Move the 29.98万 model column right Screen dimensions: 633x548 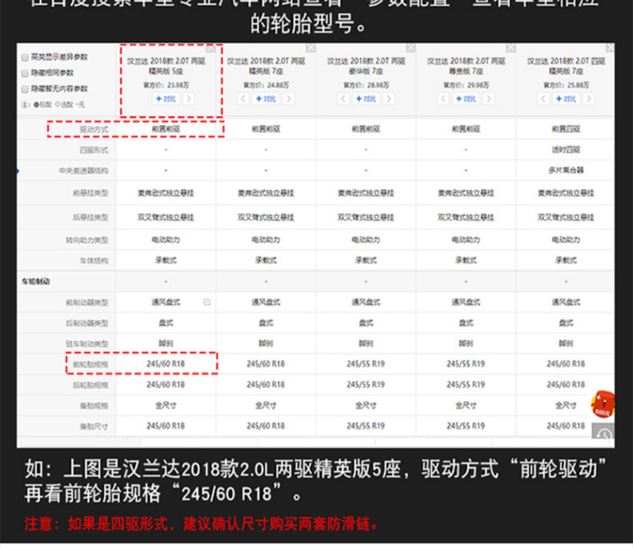[x=489, y=99]
